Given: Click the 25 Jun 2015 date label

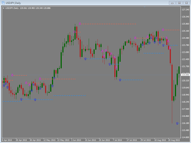Looking at the screenshot, I should [x=104, y=140].
